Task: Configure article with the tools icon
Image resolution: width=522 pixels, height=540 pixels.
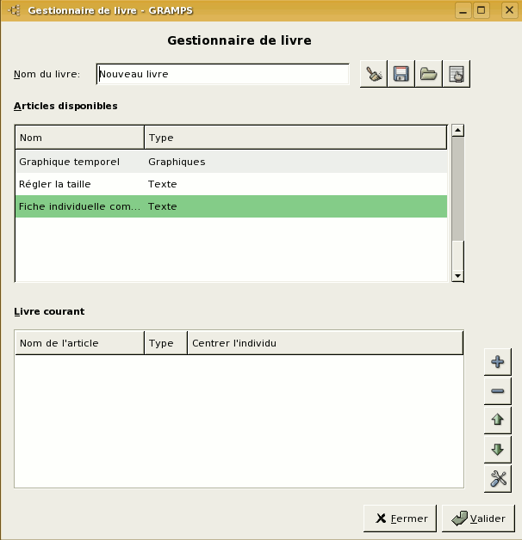Action: point(497,479)
